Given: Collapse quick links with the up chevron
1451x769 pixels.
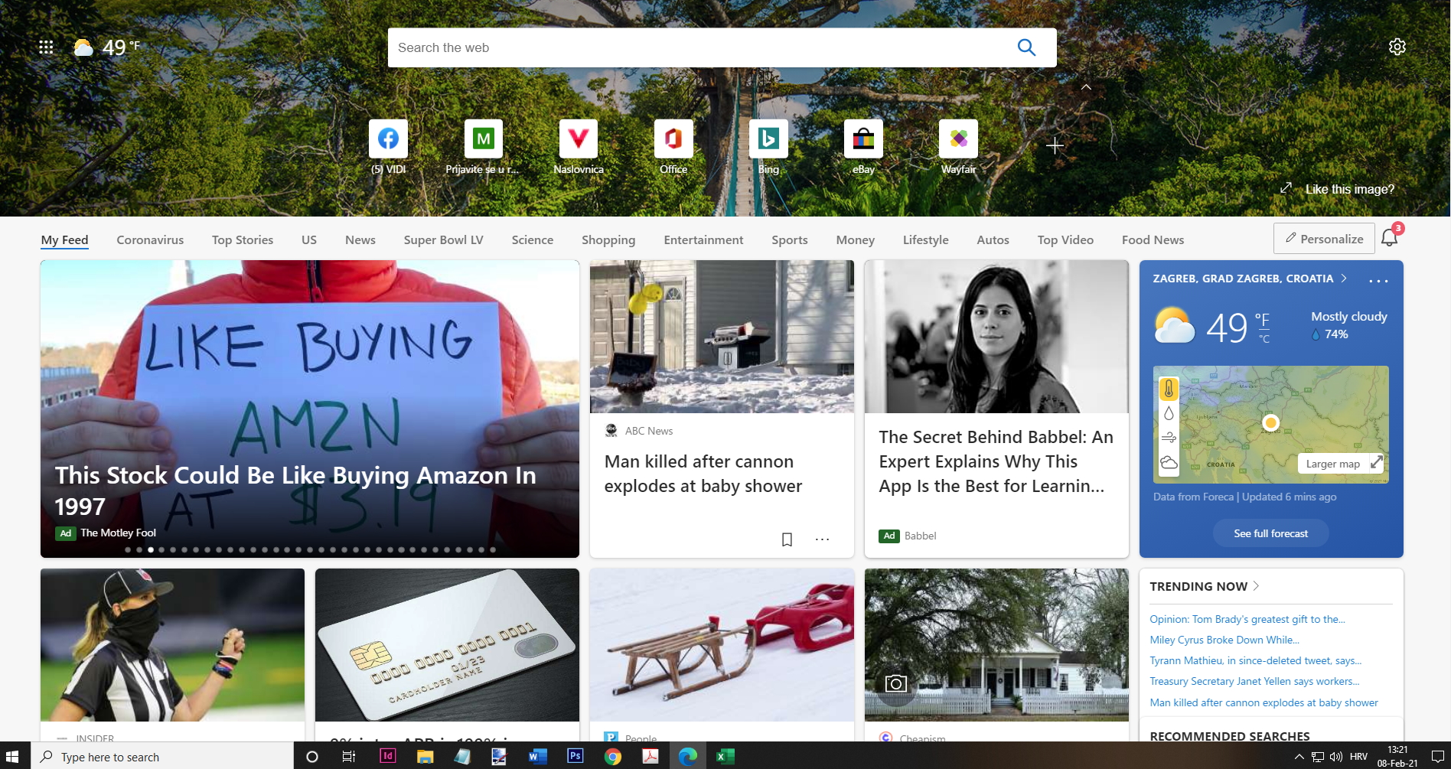Looking at the screenshot, I should [1086, 87].
